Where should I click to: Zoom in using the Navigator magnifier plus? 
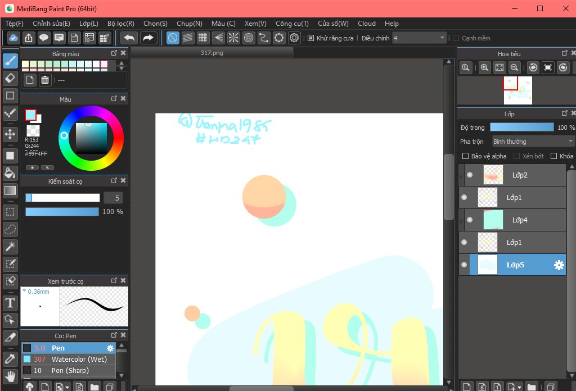484,67
